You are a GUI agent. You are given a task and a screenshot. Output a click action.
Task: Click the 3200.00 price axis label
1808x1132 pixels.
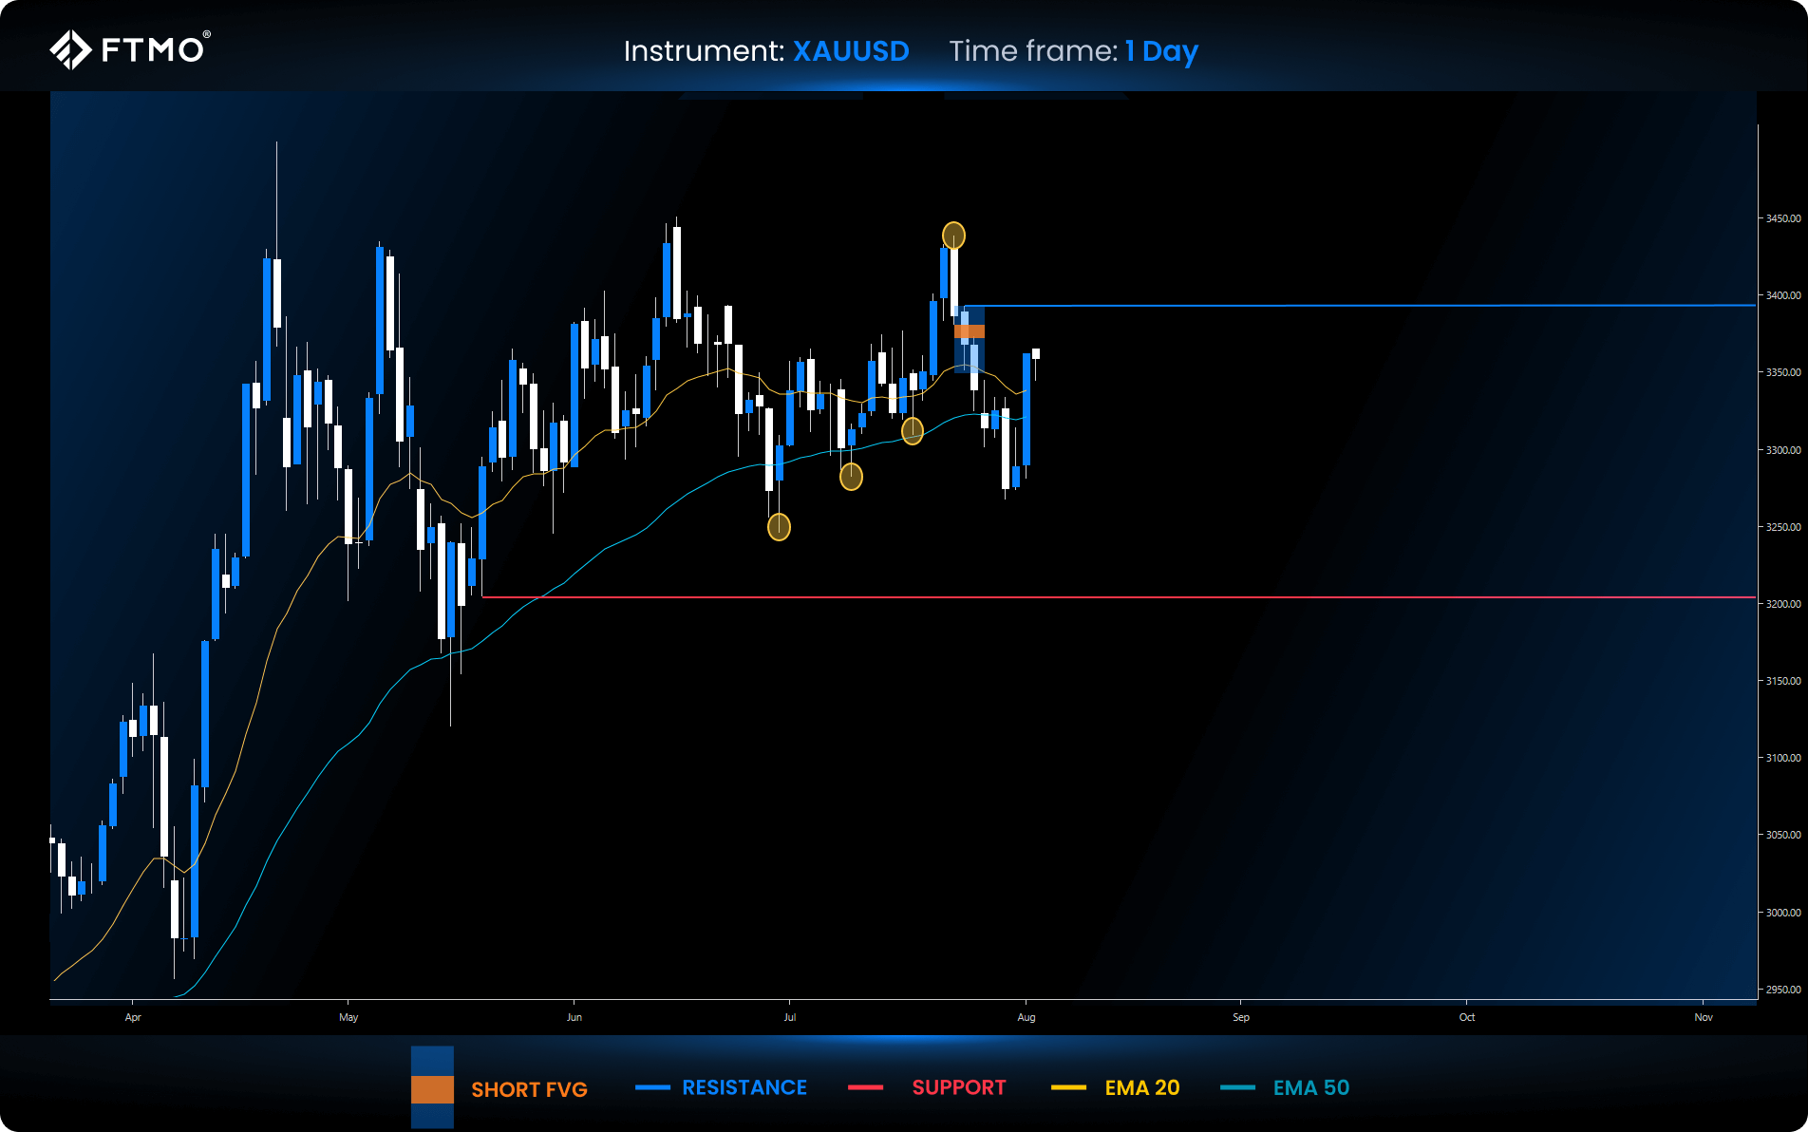tap(1782, 604)
